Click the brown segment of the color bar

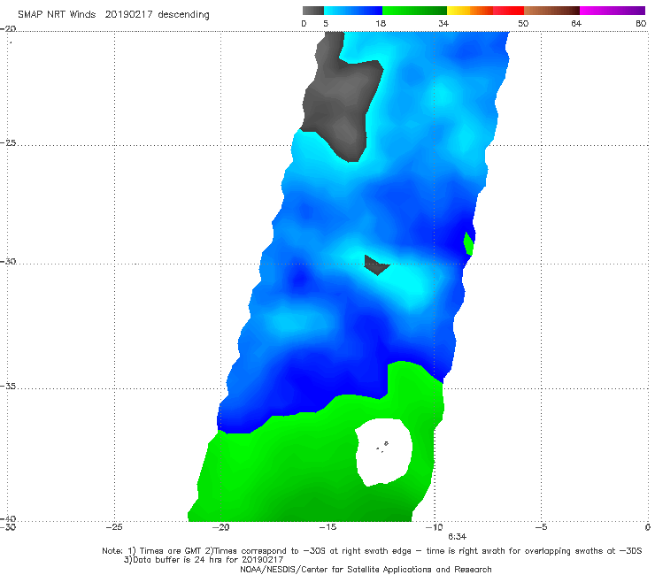point(551,11)
